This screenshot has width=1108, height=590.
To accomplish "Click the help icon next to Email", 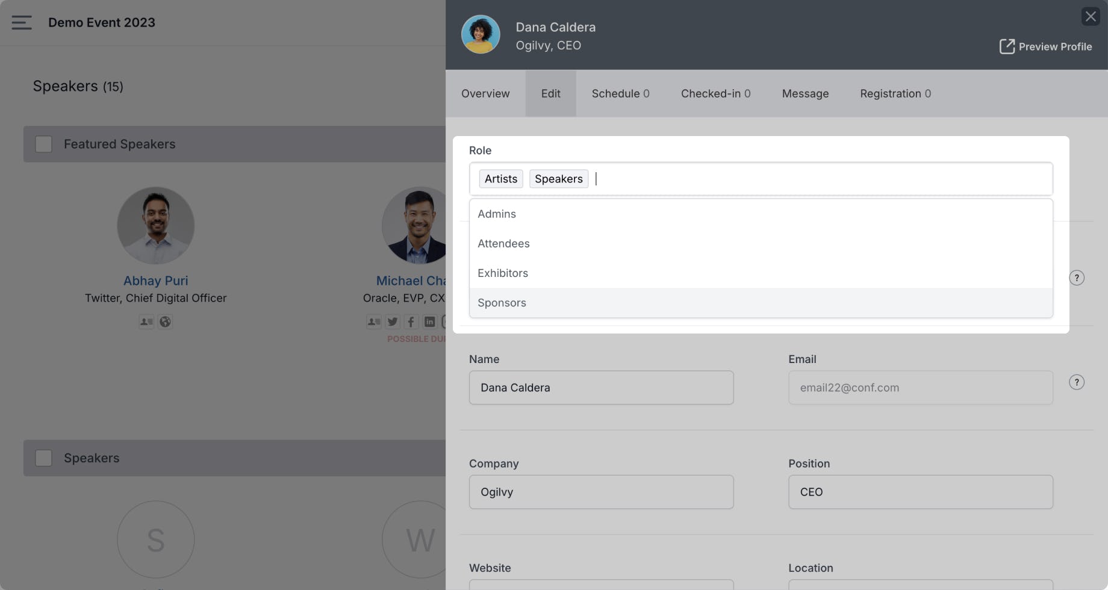I will (1077, 382).
